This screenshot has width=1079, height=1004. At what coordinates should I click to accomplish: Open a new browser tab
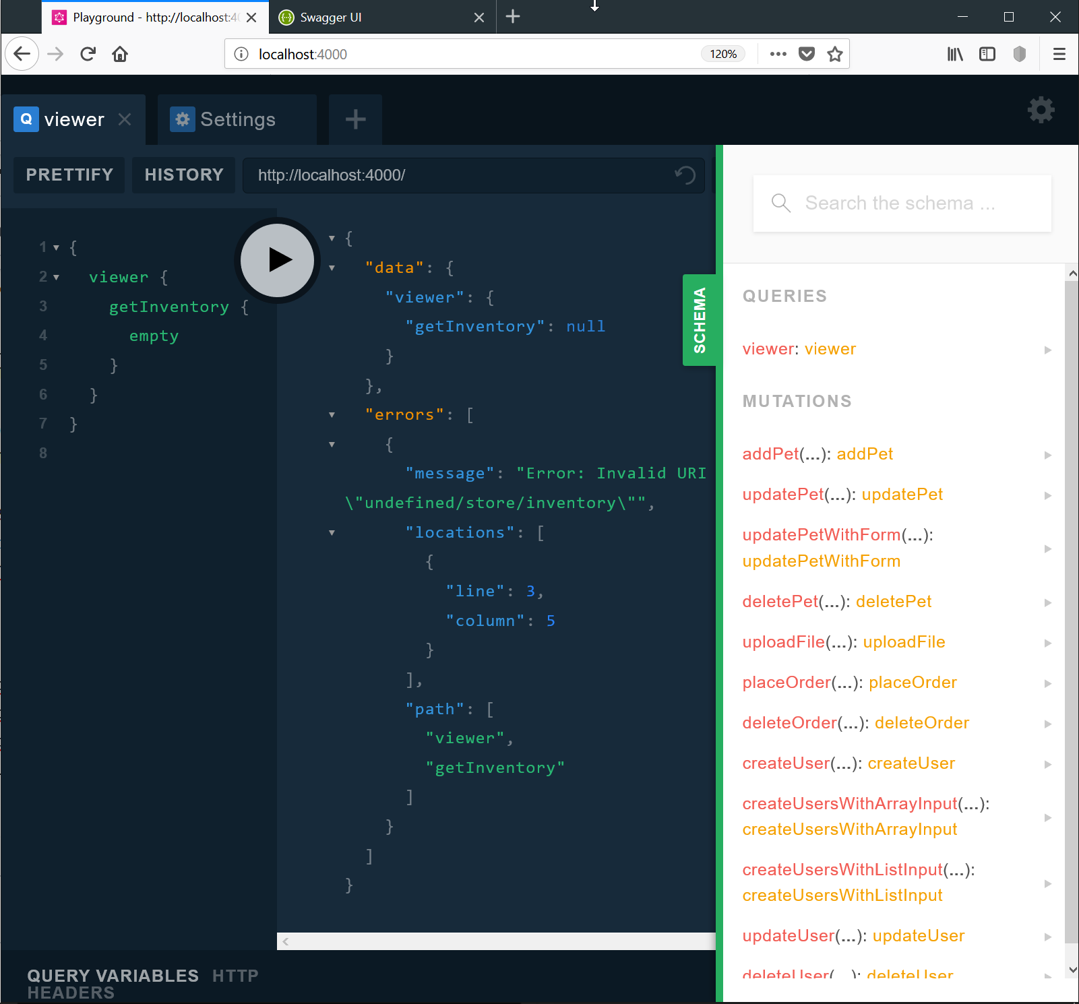click(513, 16)
